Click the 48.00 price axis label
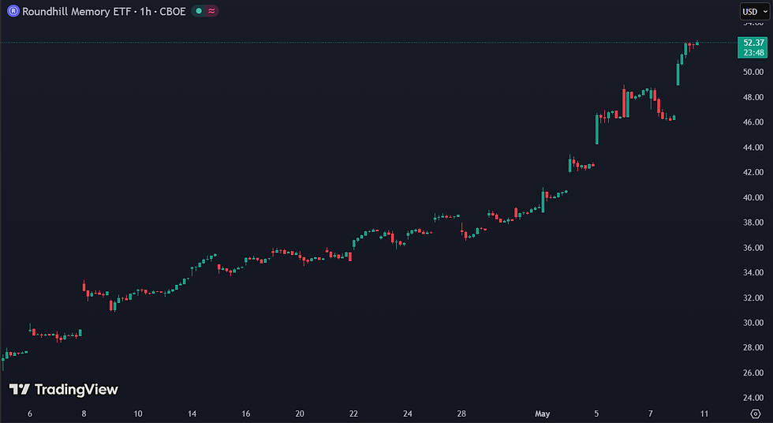 753,97
